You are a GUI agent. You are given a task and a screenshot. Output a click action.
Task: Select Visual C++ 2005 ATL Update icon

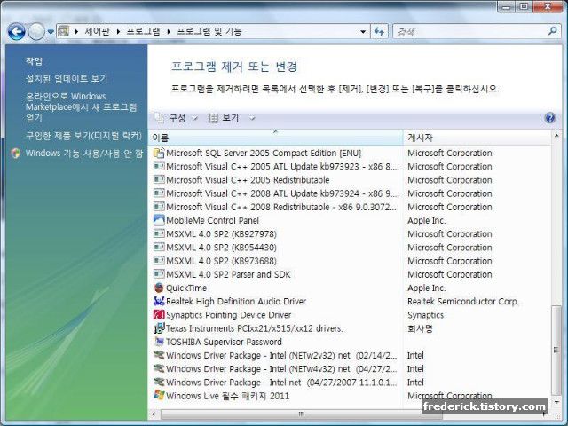pos(159,166)
